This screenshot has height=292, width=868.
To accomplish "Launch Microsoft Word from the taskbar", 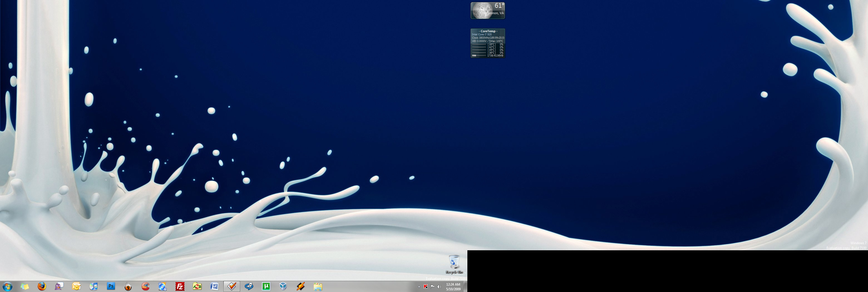I will click(214, 287).
